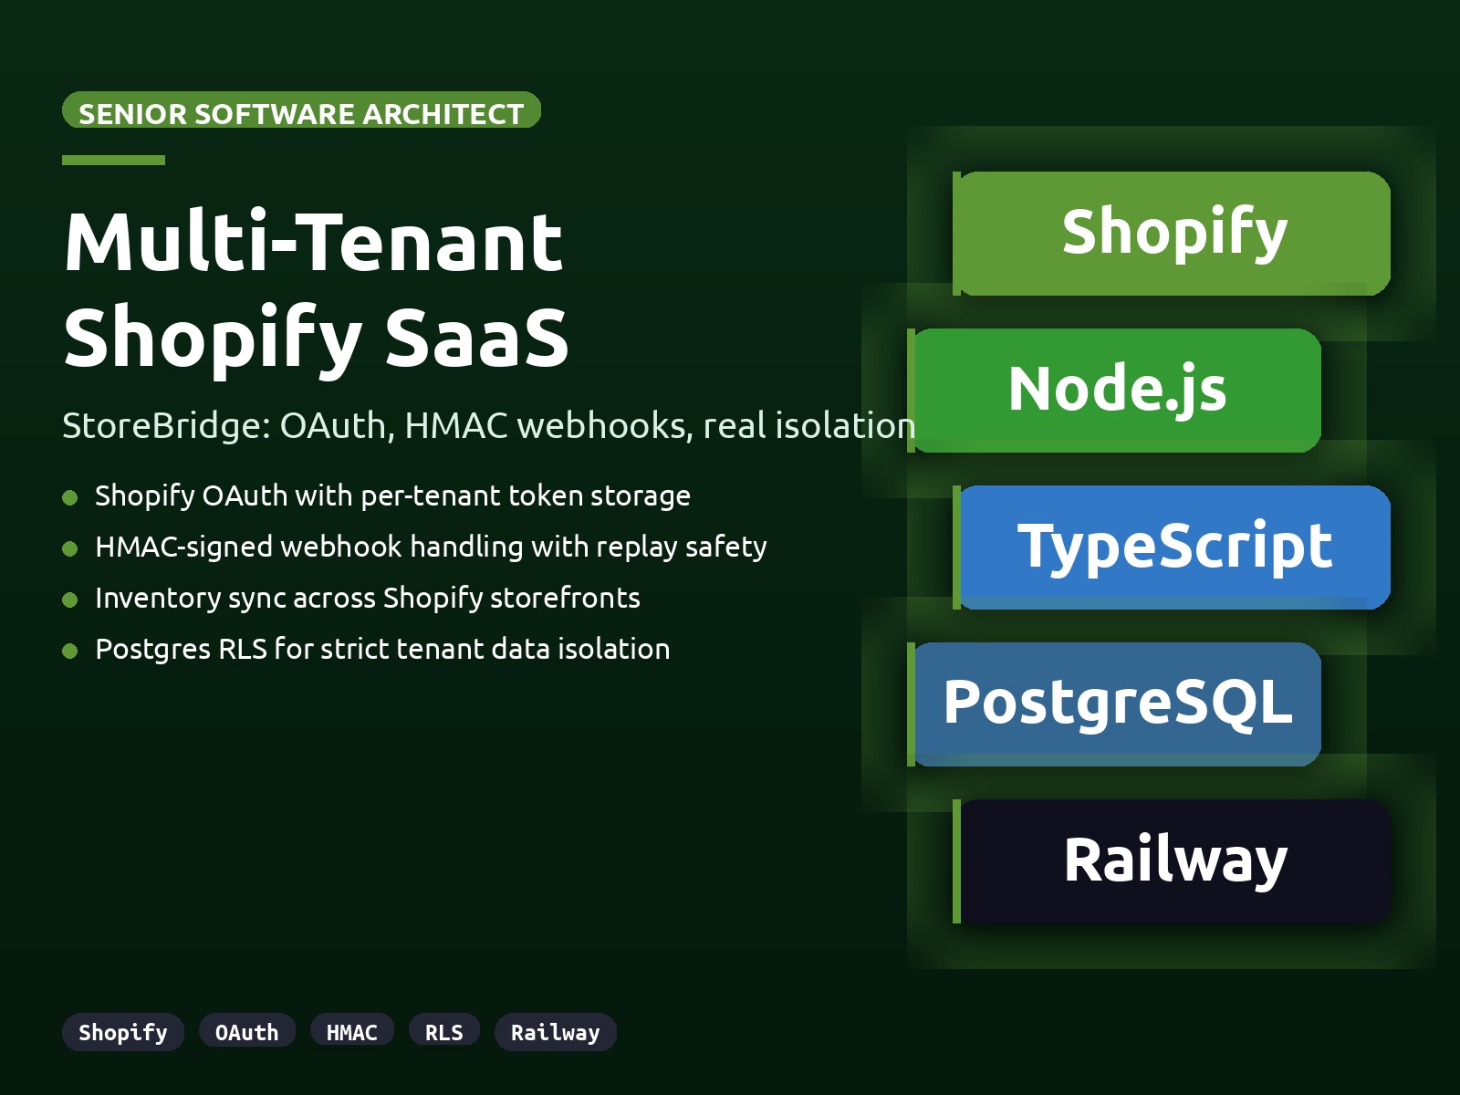Click the Node.js technology card
1460x1095 pixels.
coord(1117,390)
